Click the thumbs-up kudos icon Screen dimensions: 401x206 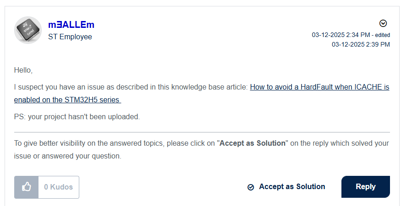(x=27, y=187)
